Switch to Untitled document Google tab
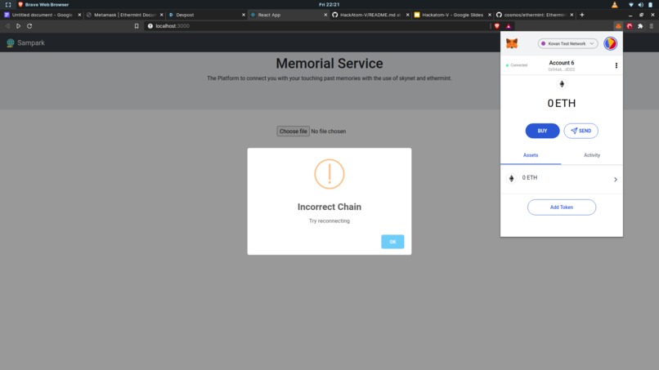This screenshot has height=370, width=659. click(42, 15)
